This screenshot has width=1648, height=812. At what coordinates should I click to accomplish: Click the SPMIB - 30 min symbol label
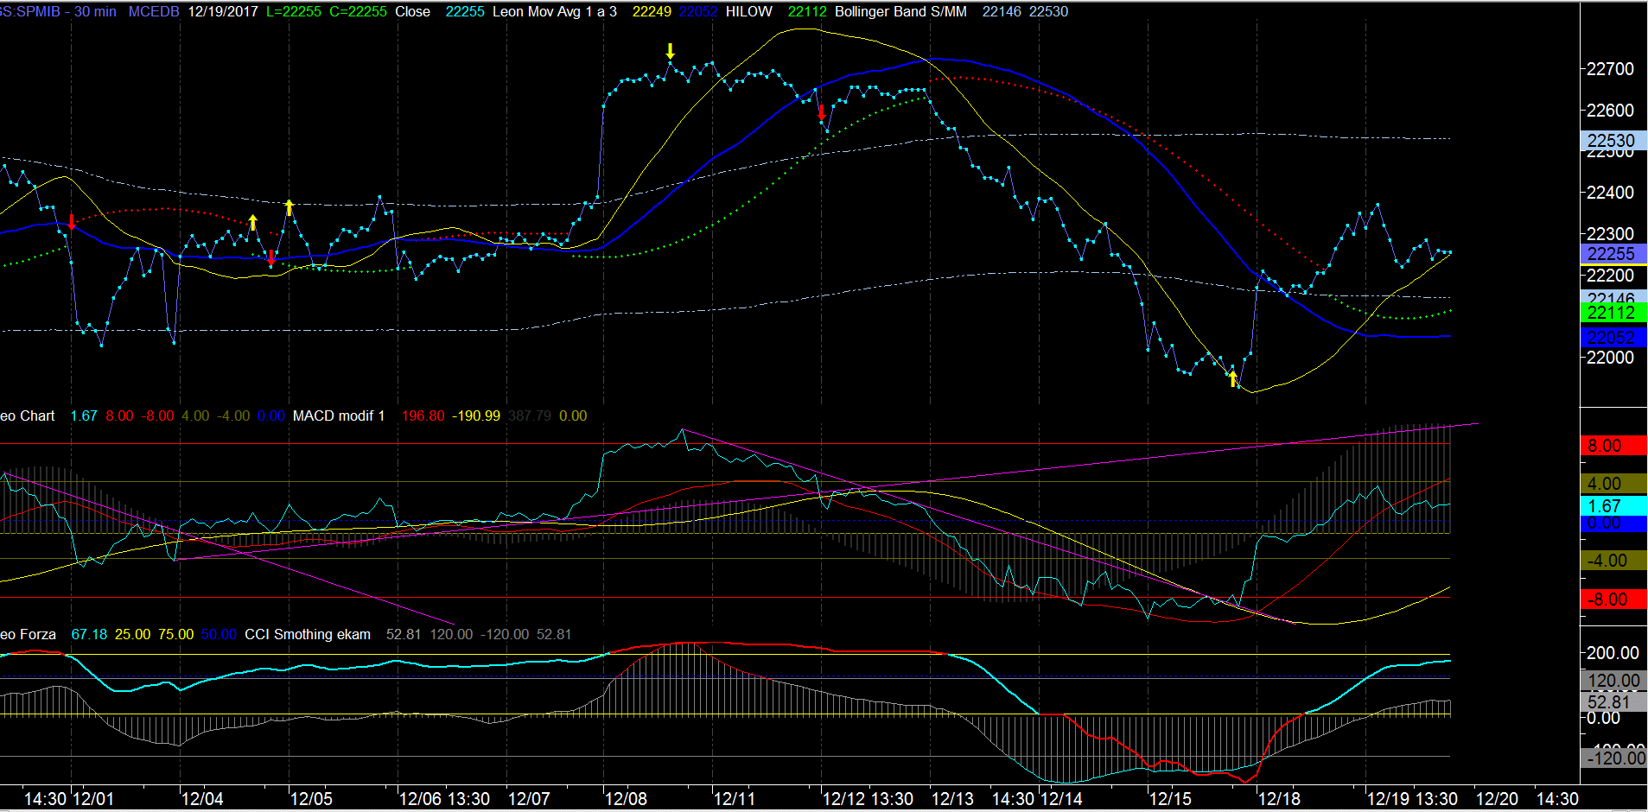[58, 12]
